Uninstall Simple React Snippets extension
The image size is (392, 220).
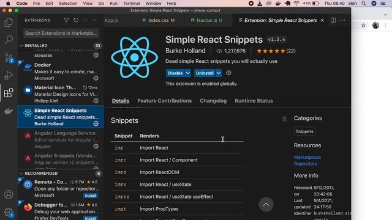coord(205,73)
